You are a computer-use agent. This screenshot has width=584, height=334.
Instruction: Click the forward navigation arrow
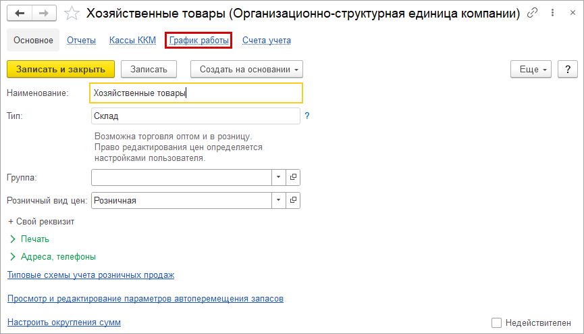pos(44,14)
